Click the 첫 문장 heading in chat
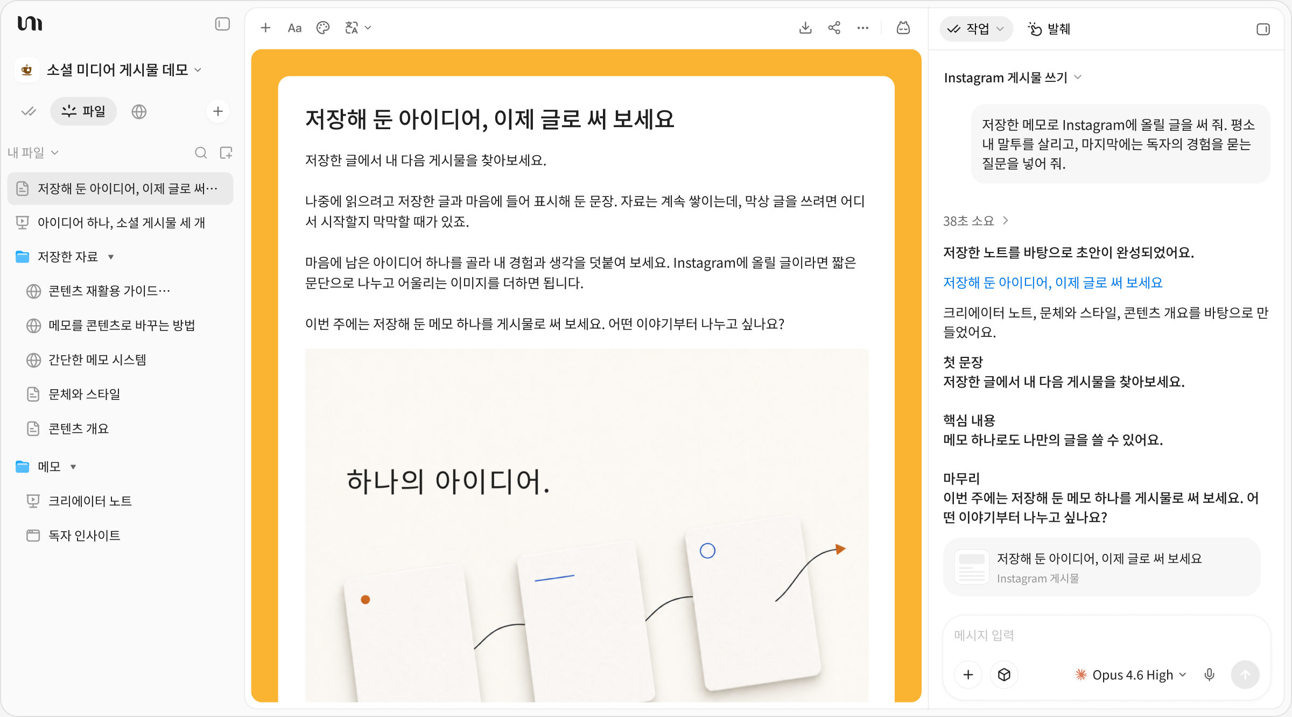Screen dimensions: 1292x717 click(963, 362)
